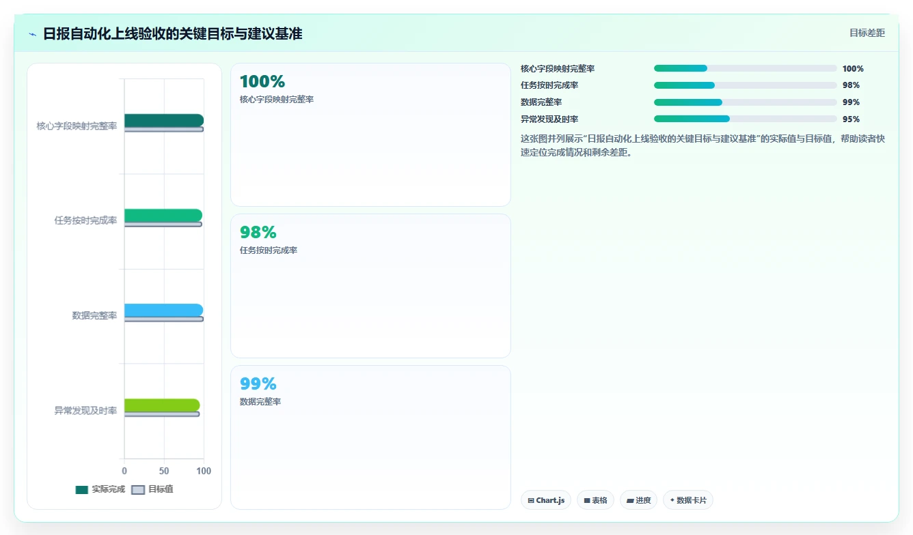The width and height of the screenshot is (913, 535).
Task: Click the 核心字段映射完整率 progress bar
Action: (x=745, y=68)
